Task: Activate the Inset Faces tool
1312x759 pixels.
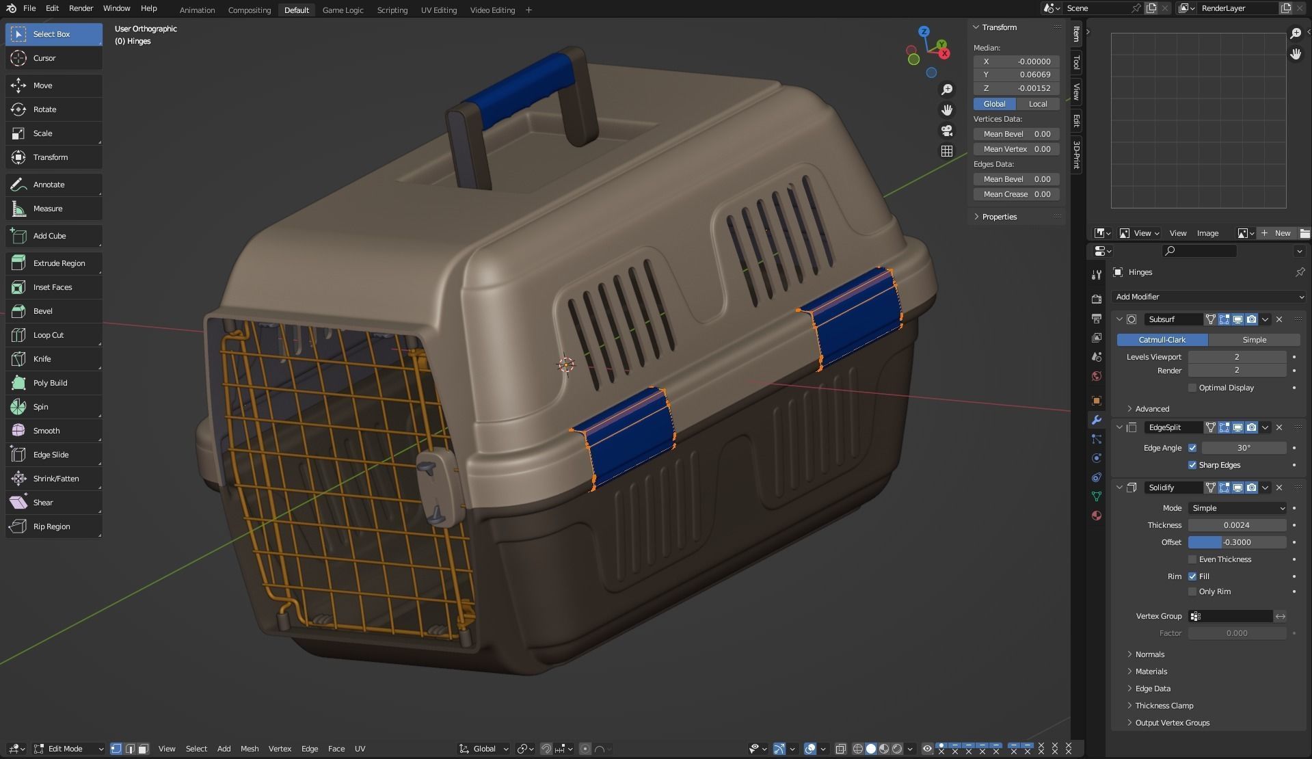Action: [54, 287]
